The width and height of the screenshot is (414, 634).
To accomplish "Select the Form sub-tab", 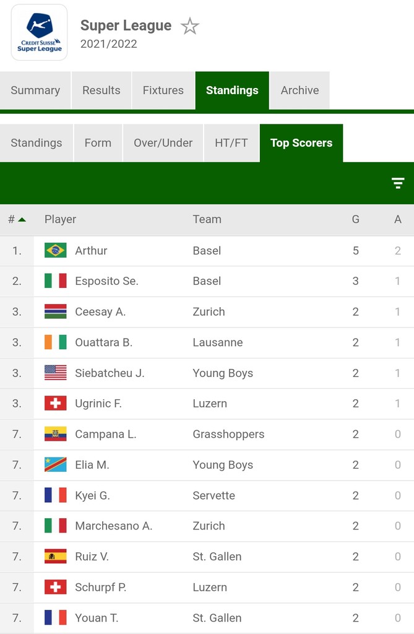I will (98, 143).
